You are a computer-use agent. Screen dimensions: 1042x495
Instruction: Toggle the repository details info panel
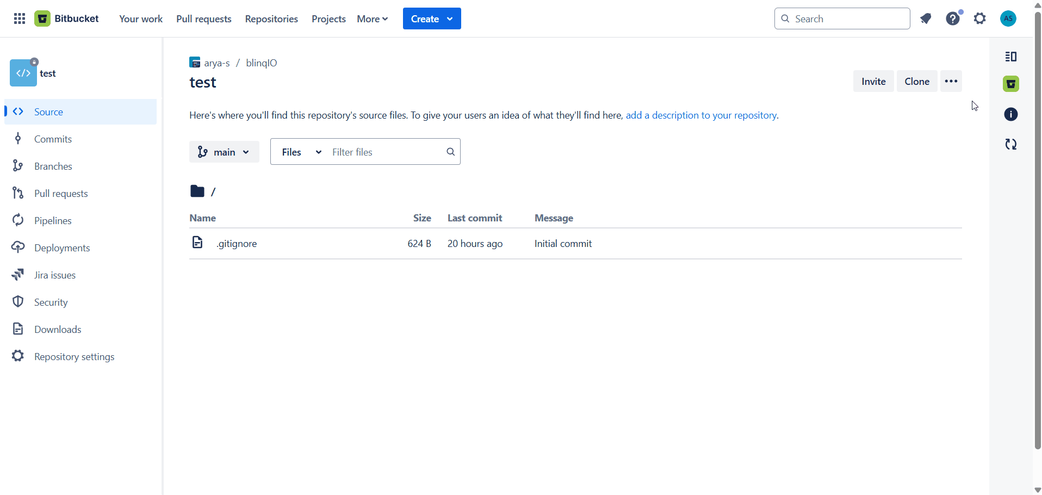(x=1011, y=114)
